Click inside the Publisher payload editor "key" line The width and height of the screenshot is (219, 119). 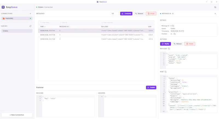50,98
